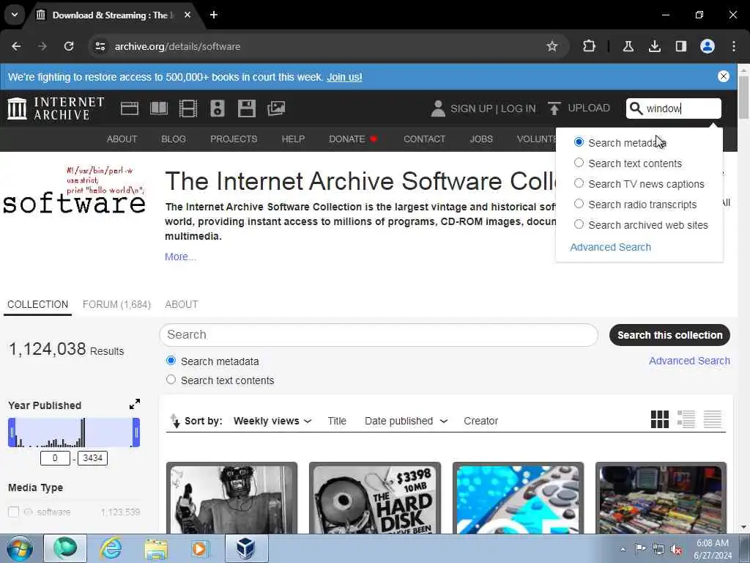Switch to extended list view
Viewport: 750px width, 563px height.
click(686, 419)
